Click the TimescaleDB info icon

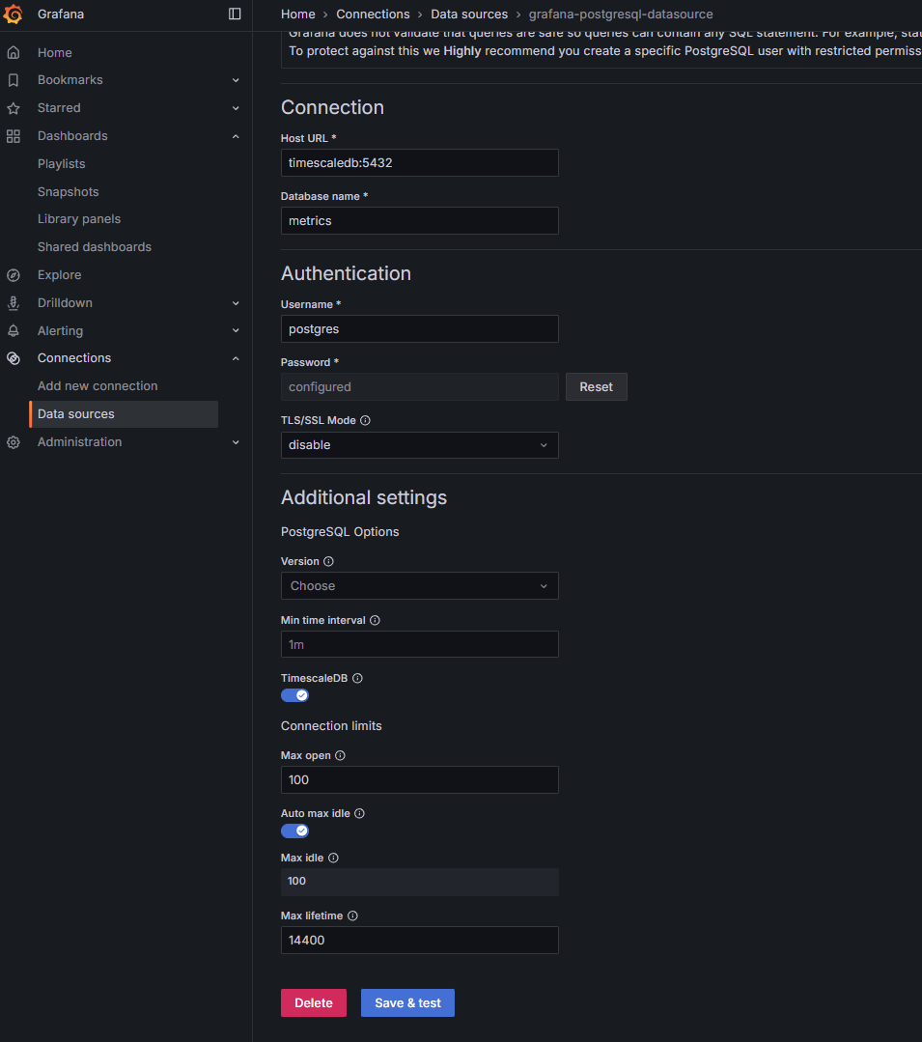click(356, 678)
